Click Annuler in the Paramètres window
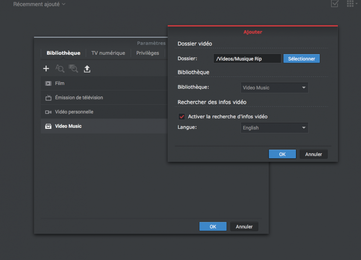The width and height of the screenshot is (361, 260). tap(244, 227)
